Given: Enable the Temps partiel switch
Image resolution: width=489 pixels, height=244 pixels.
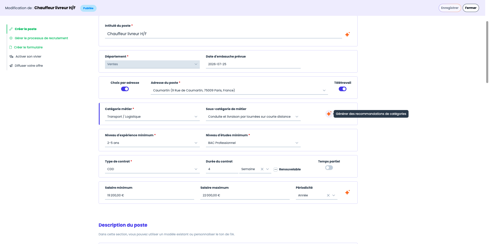Looking at the screenshot, I should tap(329, 168).
